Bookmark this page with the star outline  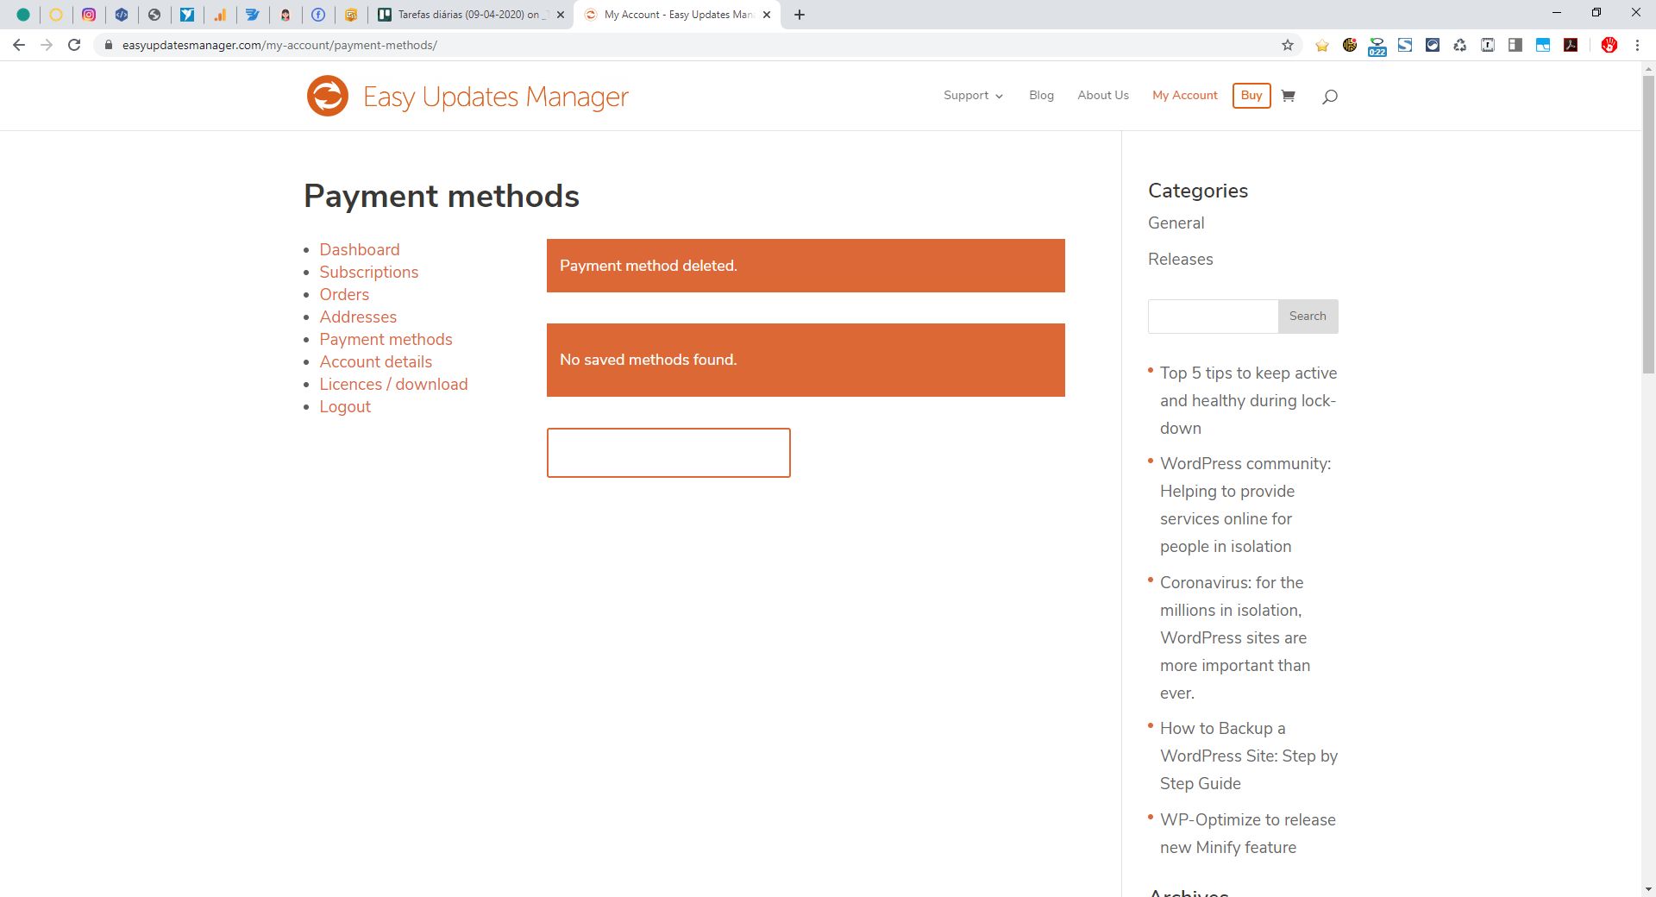click(x=1288, y=45)
